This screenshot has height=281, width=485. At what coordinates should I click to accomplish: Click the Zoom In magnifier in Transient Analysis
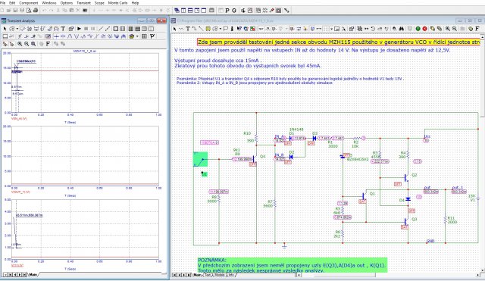[20, 44]
